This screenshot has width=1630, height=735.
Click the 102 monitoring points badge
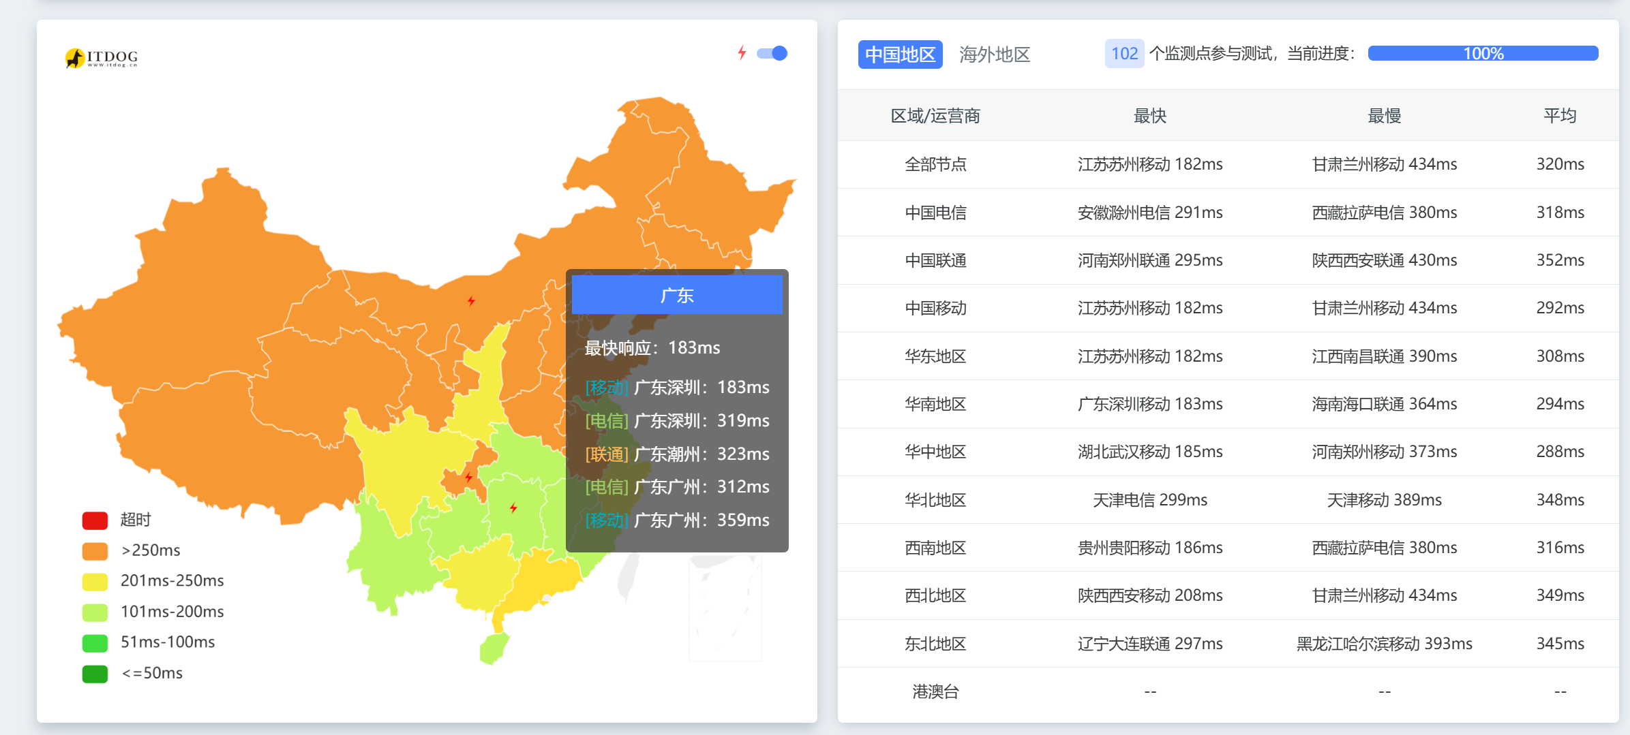(x=1124, y=54)
